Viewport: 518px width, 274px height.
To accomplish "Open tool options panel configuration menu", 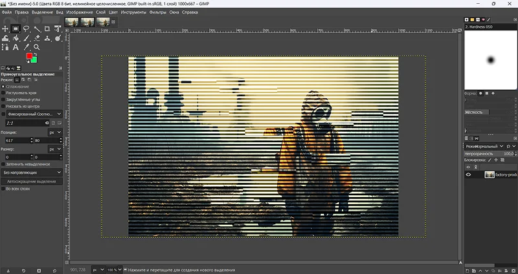I will (60, 68).
